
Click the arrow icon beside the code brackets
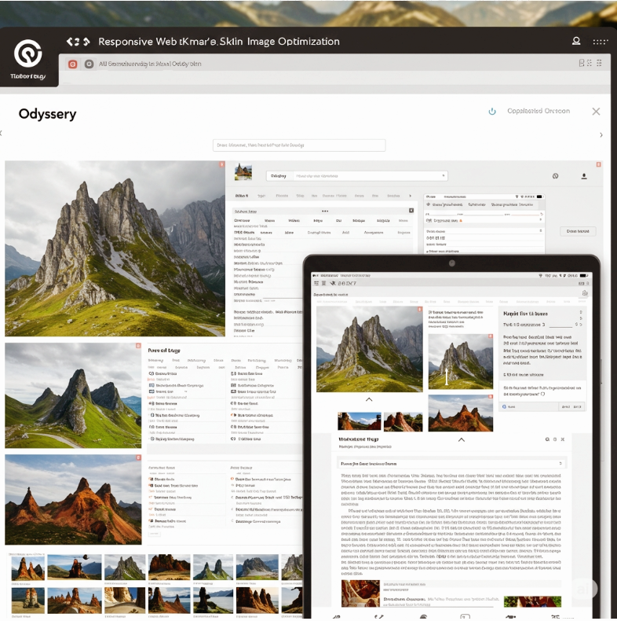(86, 42)
